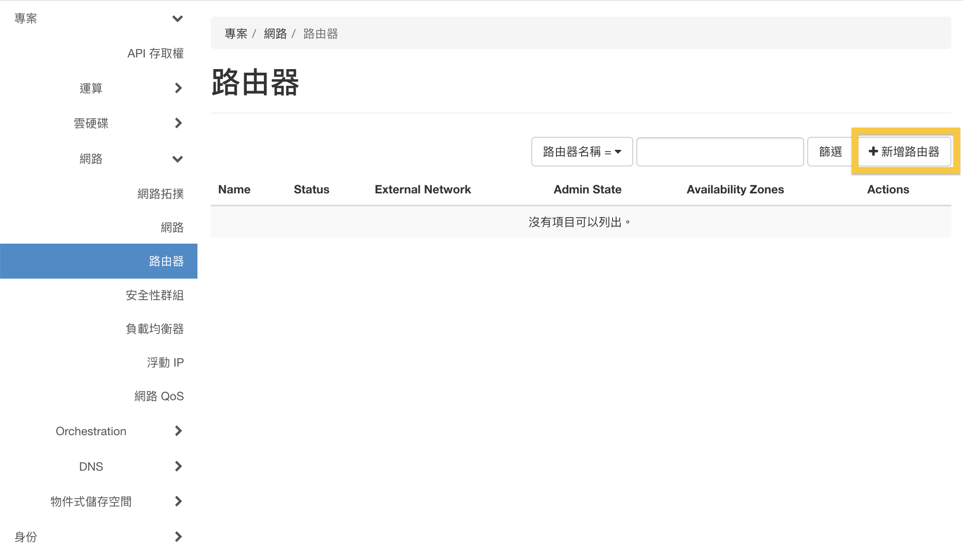Click the 篩選 filter button
The width and height of the screenshot is (963, 555).
830,152
